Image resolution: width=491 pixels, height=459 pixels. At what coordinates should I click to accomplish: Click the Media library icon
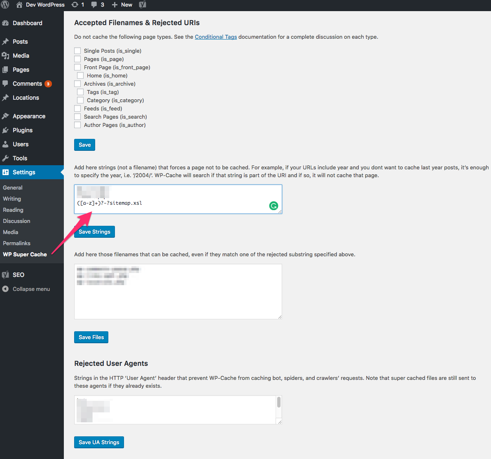(5, 56)
